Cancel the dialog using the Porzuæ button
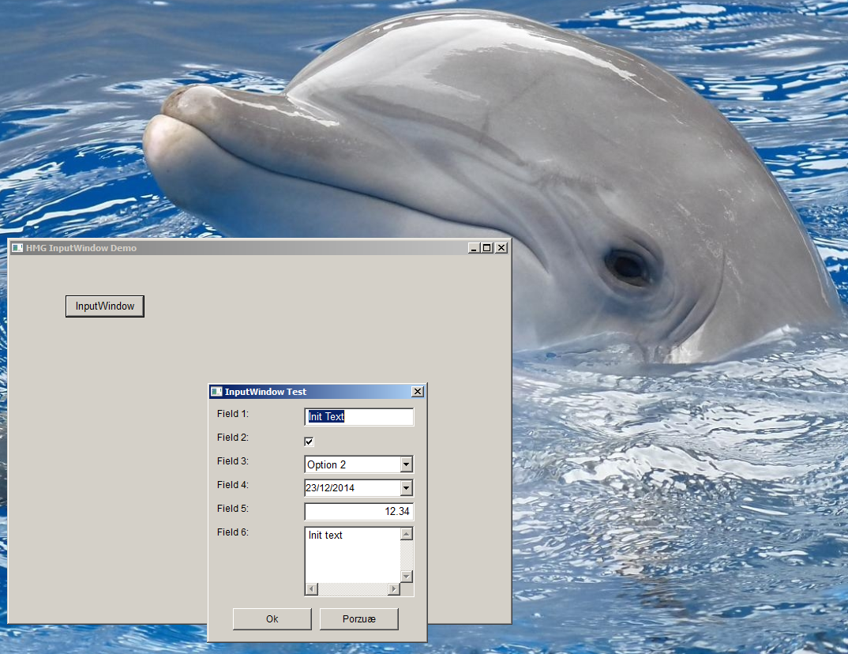 pos(358,619)
